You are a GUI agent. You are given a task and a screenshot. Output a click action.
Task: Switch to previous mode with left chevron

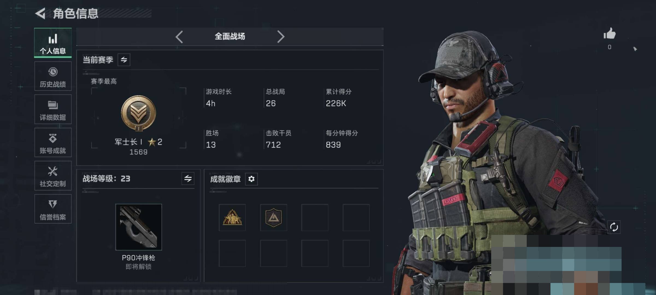[179, 37]
